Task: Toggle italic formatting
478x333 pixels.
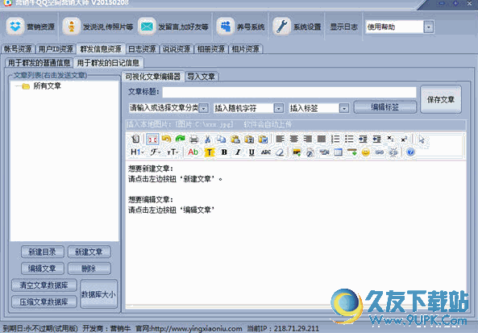Action: (238, 152)
